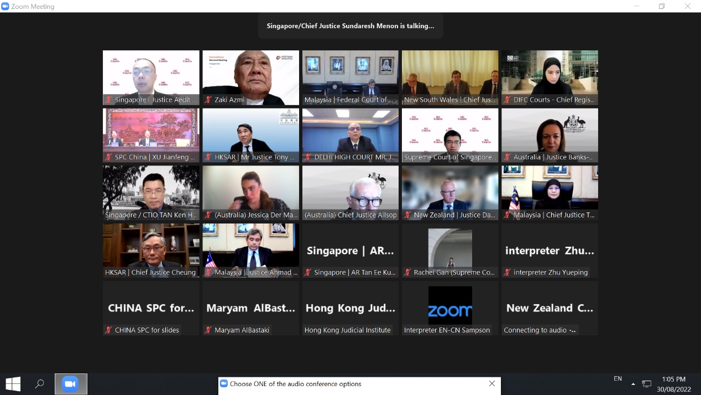Click the 'HKSAR | Mr Justice Tony ...' name label

coord(255,158)
